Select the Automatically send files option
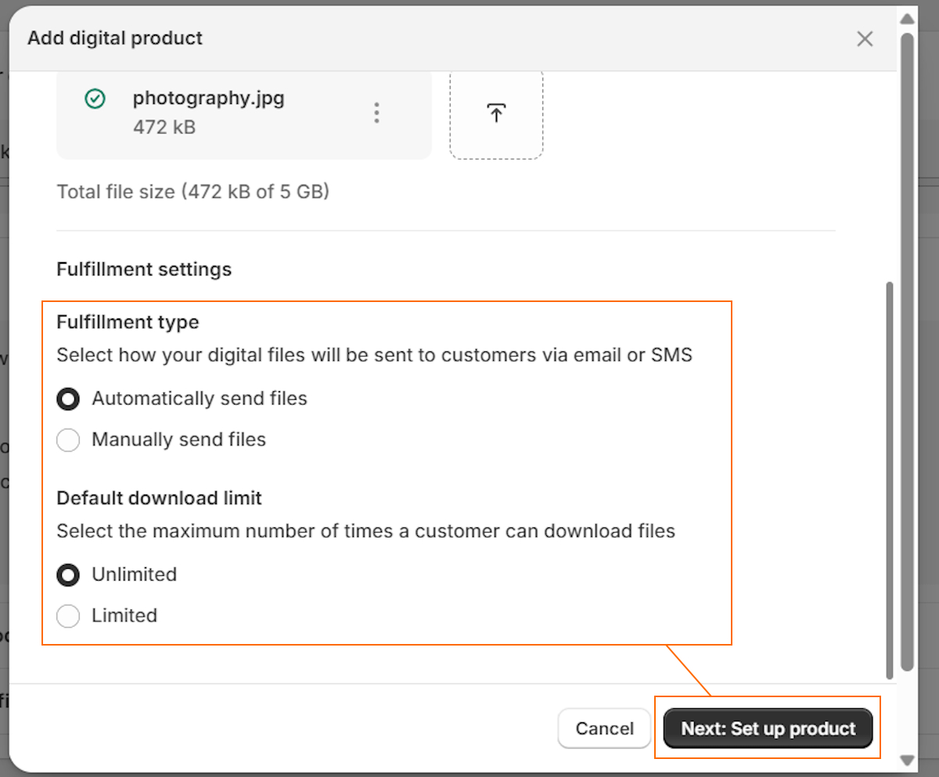Screen dimensions: 939x777 [x=68, y=399]
